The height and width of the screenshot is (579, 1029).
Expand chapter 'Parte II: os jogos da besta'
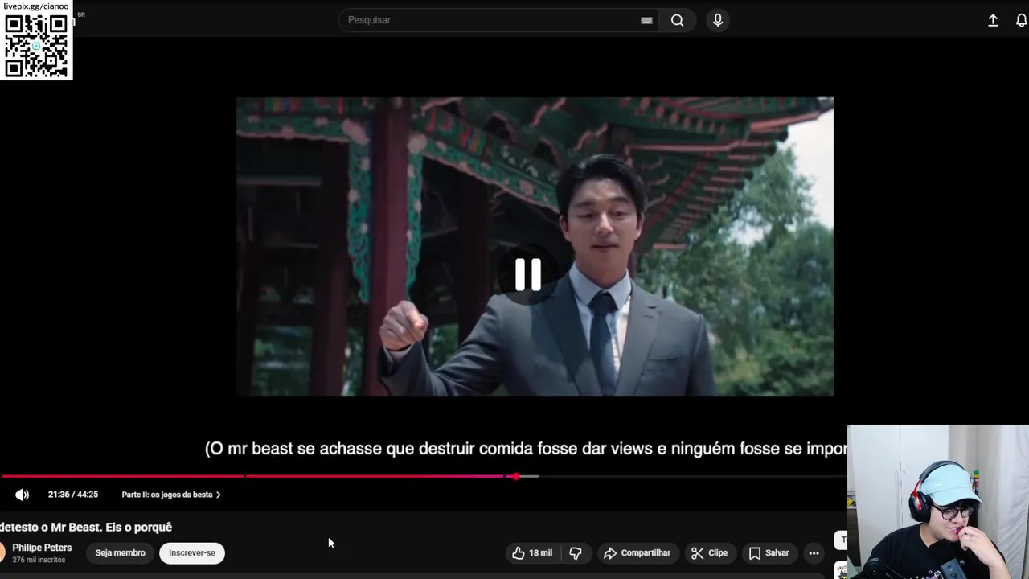(x=171, y=495)
